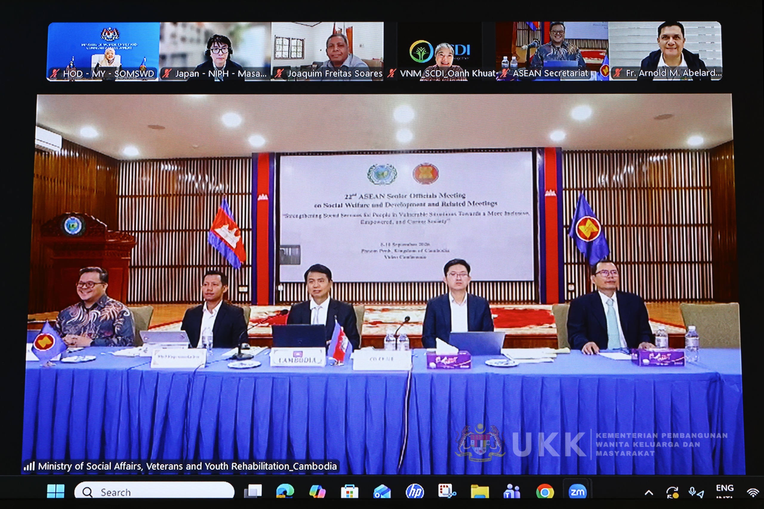Open the Copilot app icon
Viewport: 764px width, 509px height.
[x=317, y=492]
